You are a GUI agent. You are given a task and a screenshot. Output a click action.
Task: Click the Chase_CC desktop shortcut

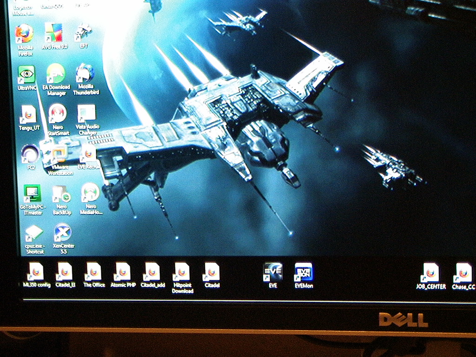pyautogui.click(x=463, y=276)
